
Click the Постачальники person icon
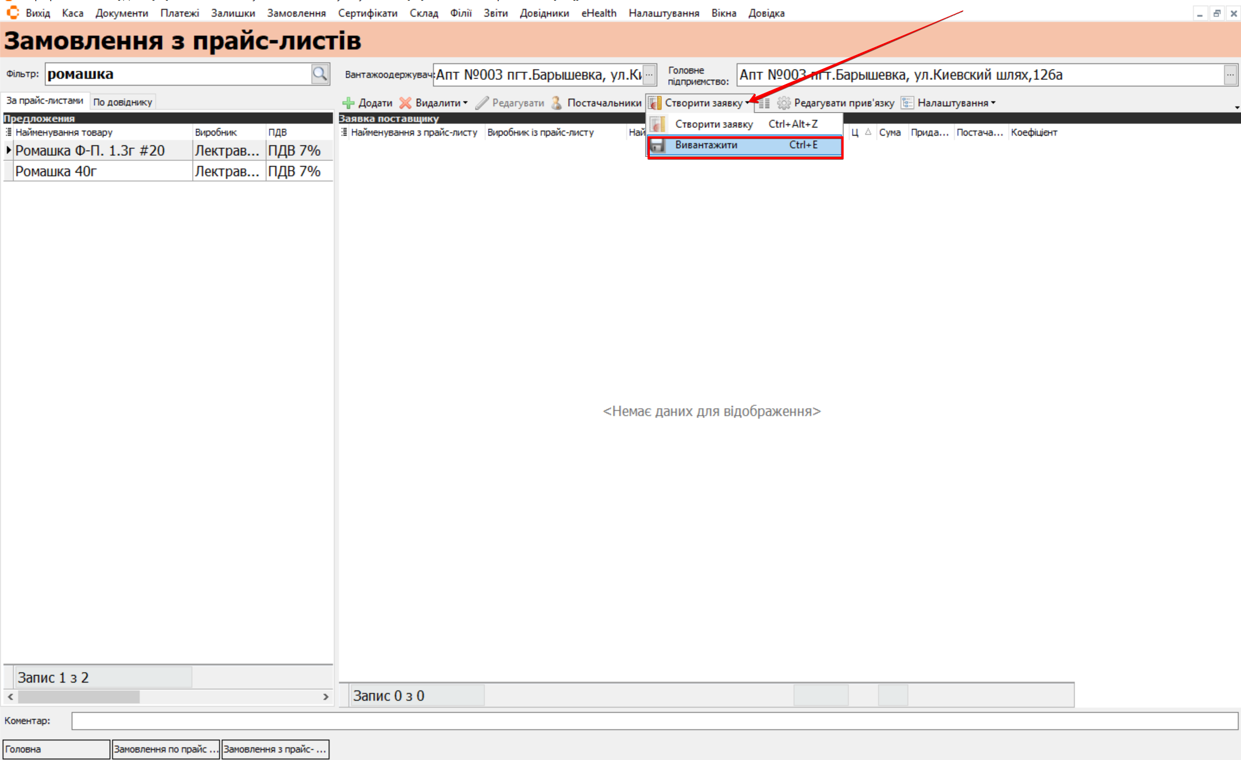556,103
